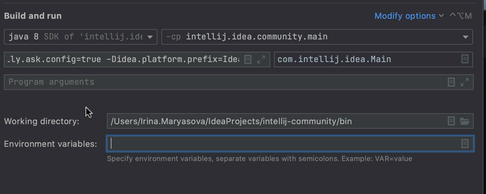Open VM options text list icon
Screen dimensions: 486x194
[248, 59]
